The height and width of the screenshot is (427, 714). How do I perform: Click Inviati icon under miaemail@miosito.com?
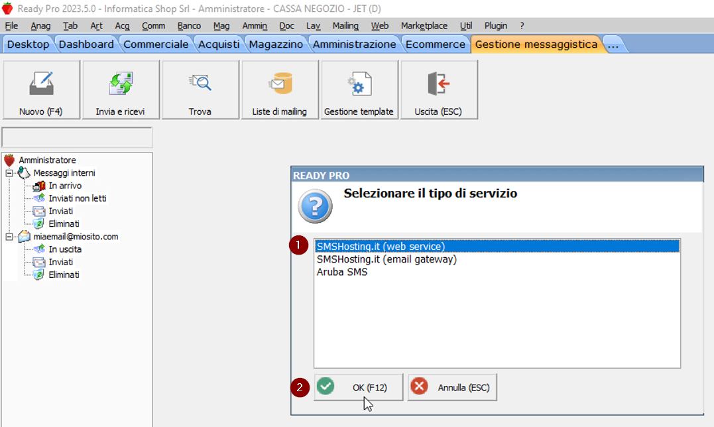pyautogui.click(x=39, y=262)
